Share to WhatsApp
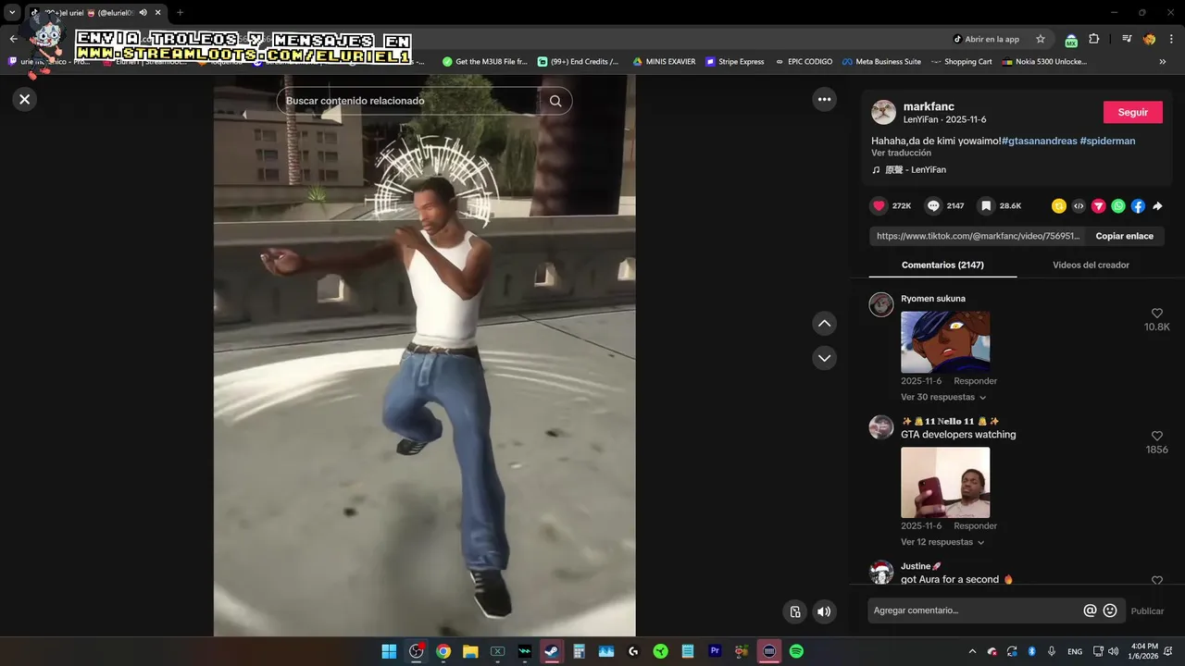This screenshot has width=1185, height=666. tap(1118, 206)
